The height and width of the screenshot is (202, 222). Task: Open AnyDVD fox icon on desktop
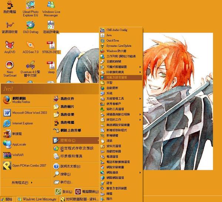click(x=10, y=47)
